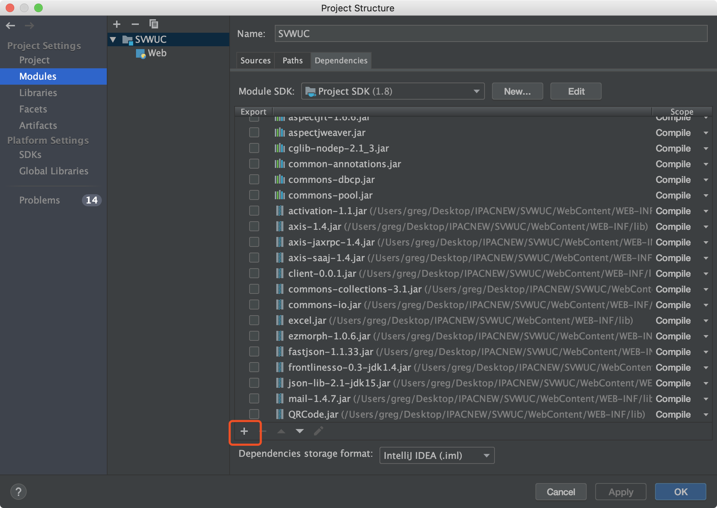Click the Export column header
Screen dimensions: 717x508
(253, 112)
